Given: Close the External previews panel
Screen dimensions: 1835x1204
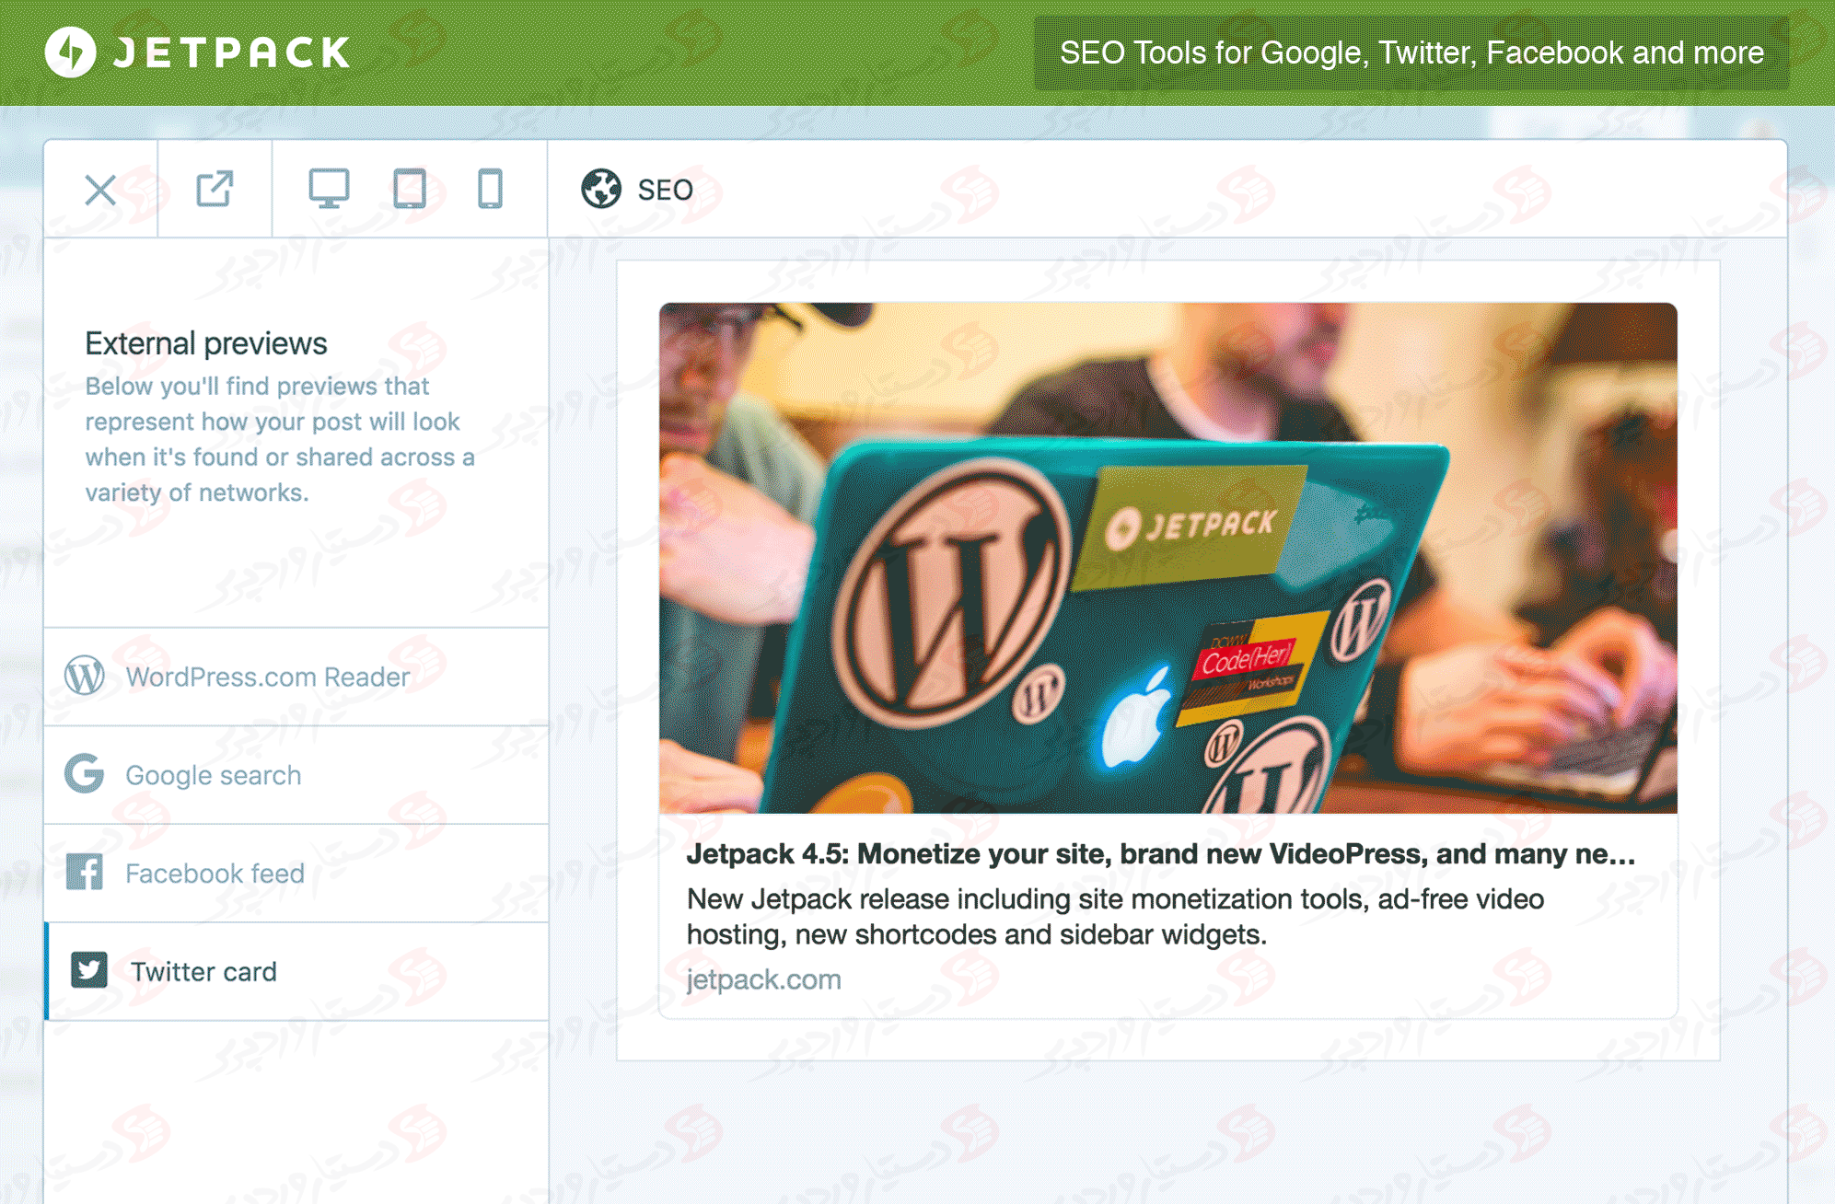Looking at the screenshot, I should coord(100,190).
